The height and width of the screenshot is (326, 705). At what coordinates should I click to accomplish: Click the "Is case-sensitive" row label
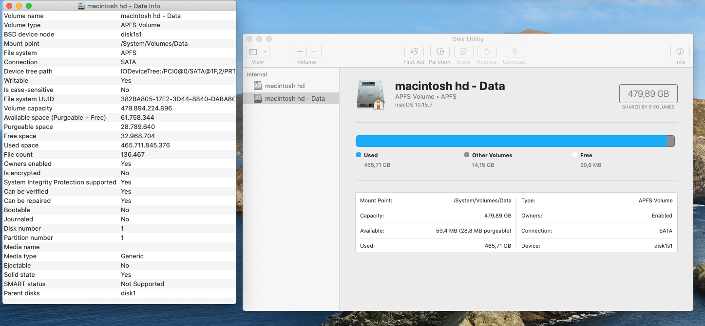pyautogui.click(x=28, y=90)
